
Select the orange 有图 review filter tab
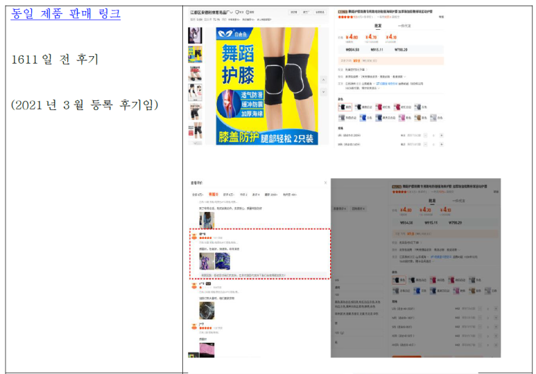[214, 195]
